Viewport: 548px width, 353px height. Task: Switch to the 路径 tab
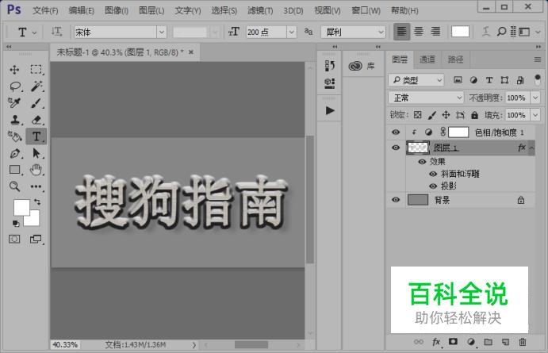tap(455, 59)
